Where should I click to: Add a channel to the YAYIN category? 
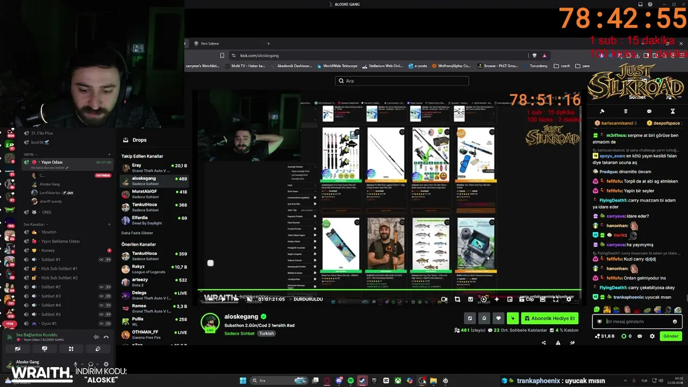(x=109, y=154)
